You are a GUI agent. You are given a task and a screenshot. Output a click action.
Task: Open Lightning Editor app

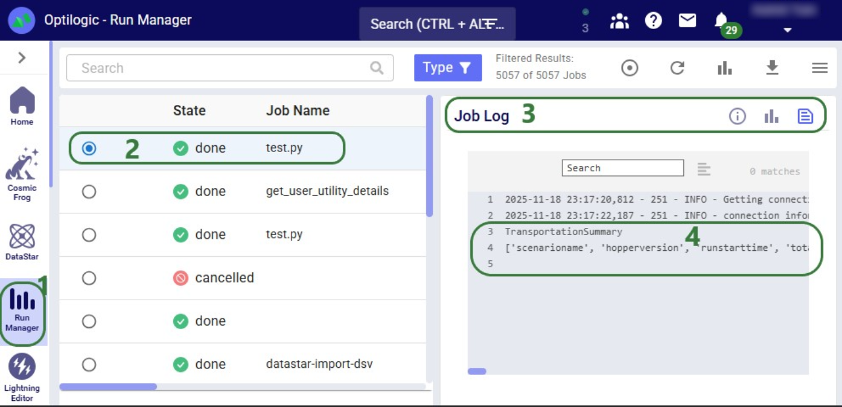click(x=22, y=378)
